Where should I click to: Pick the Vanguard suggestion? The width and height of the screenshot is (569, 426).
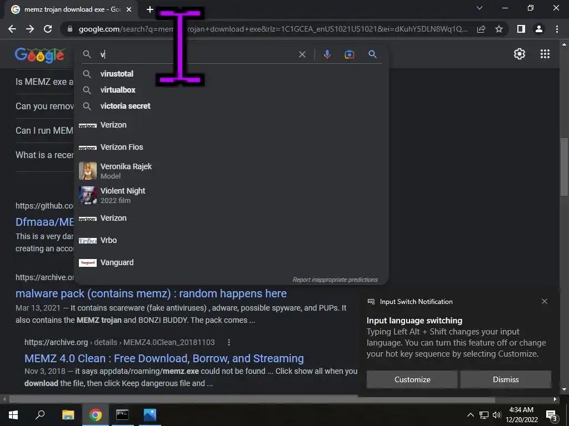pos(231,262)
